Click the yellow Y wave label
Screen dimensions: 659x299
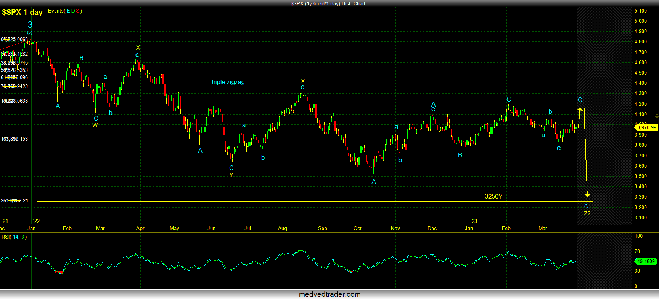231,175
